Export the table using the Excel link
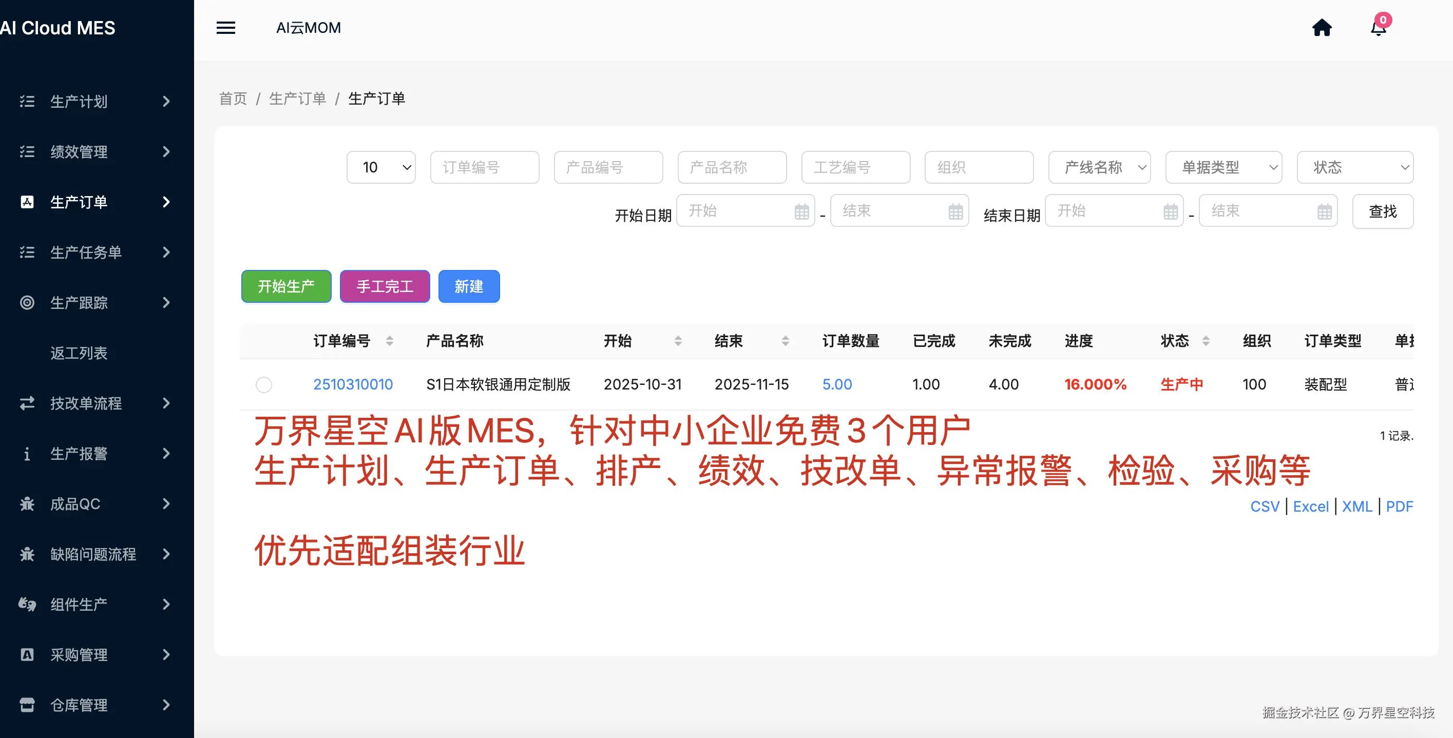 click(x=1311, y=506)
